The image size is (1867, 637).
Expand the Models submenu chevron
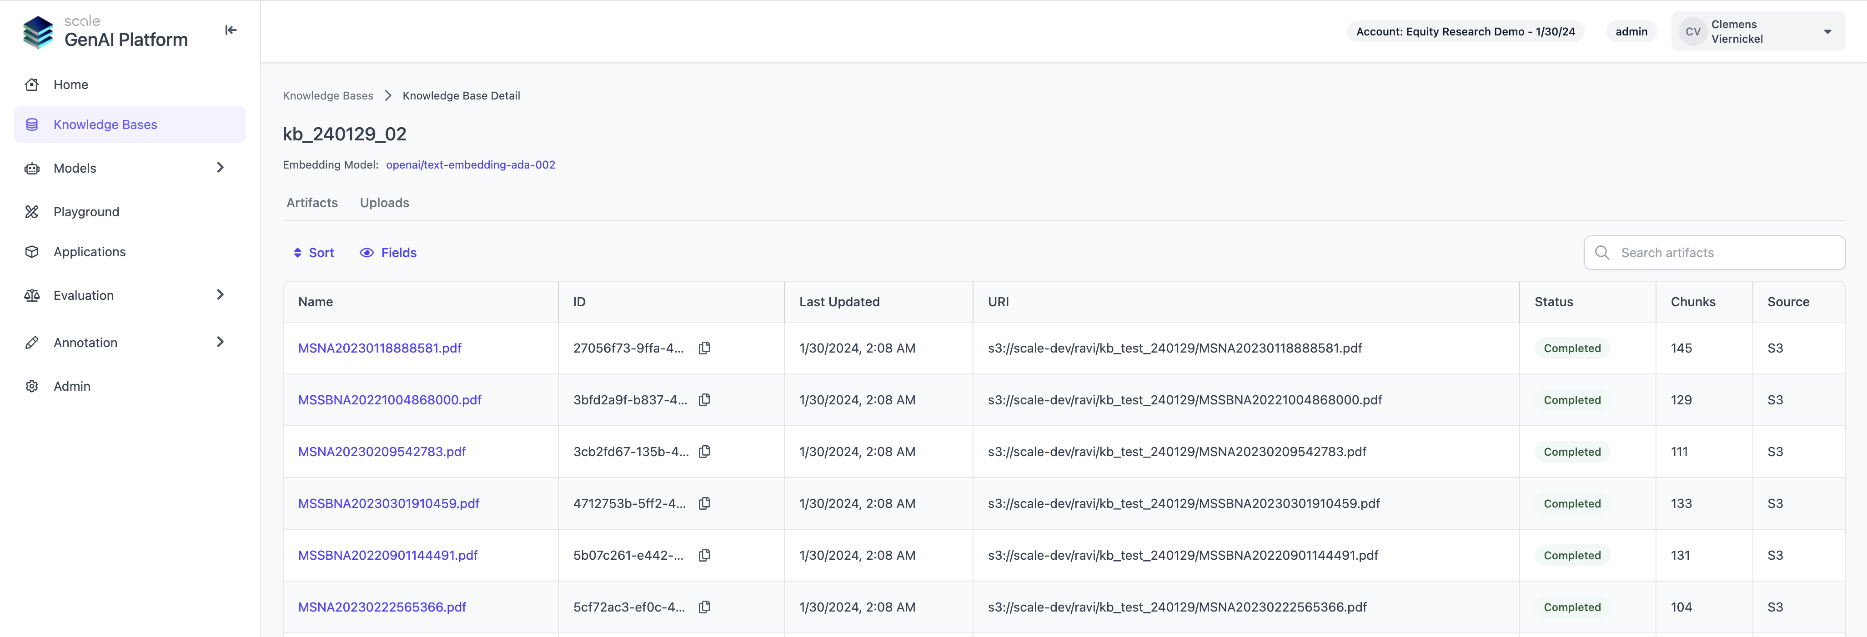tap(221, 168)
